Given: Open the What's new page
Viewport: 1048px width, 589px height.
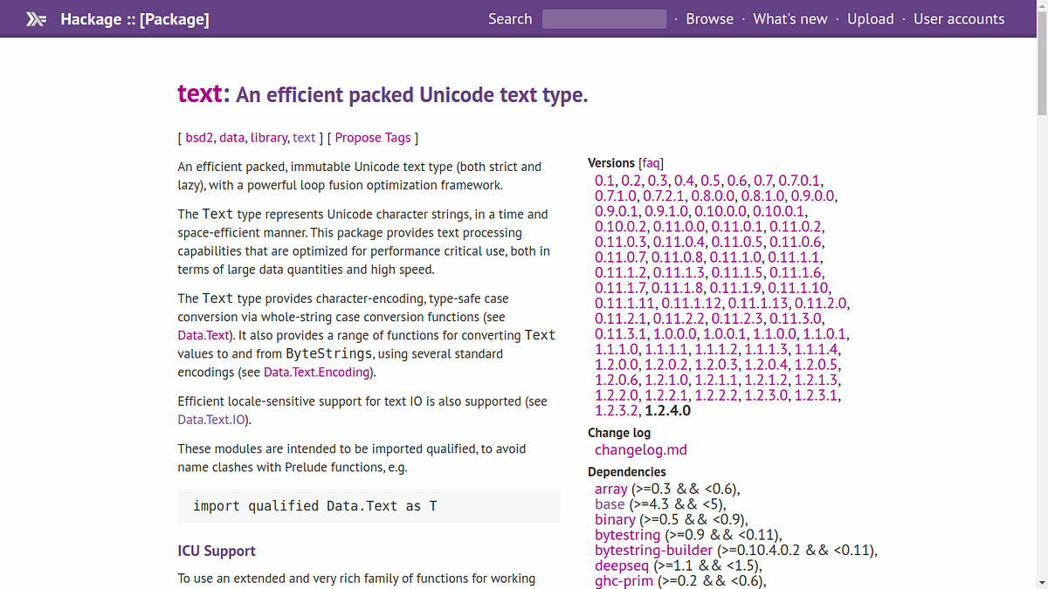Looking at the screenshot, I should pos(789,18).
